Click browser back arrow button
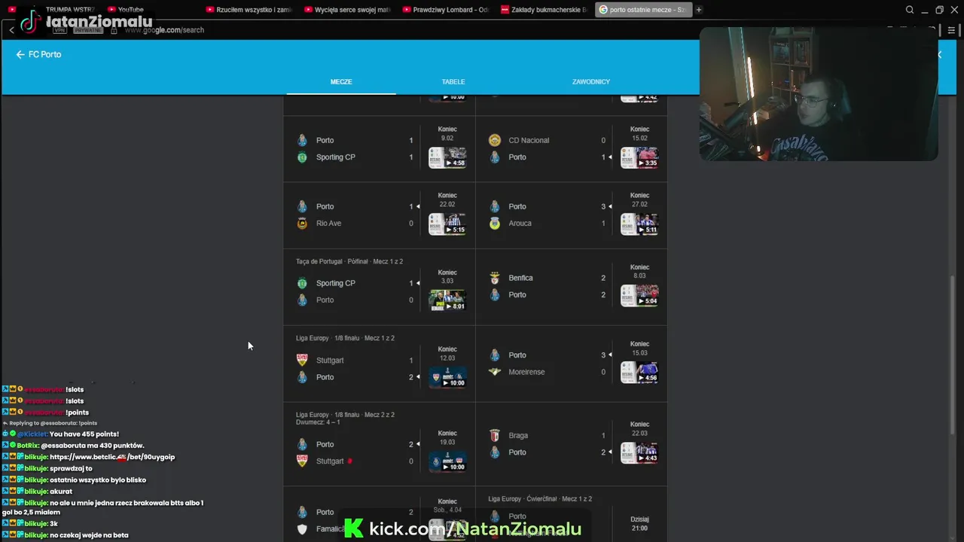 pyautogui.click(x=11, y=30)
